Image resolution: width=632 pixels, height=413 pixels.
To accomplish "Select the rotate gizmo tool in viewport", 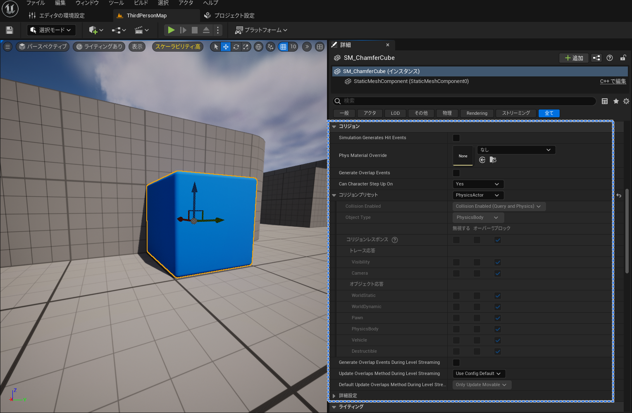I will pyautogui.click(x=236, y=47).
